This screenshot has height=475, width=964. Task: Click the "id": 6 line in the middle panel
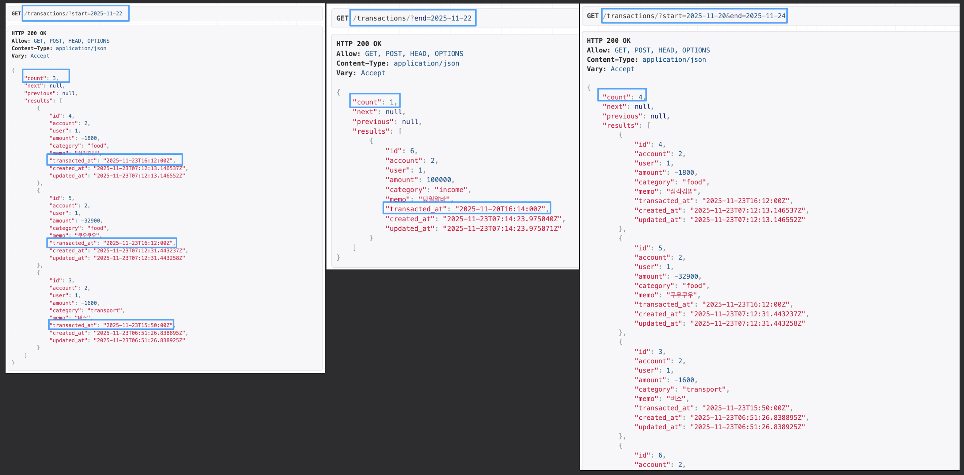click(401, 151)
